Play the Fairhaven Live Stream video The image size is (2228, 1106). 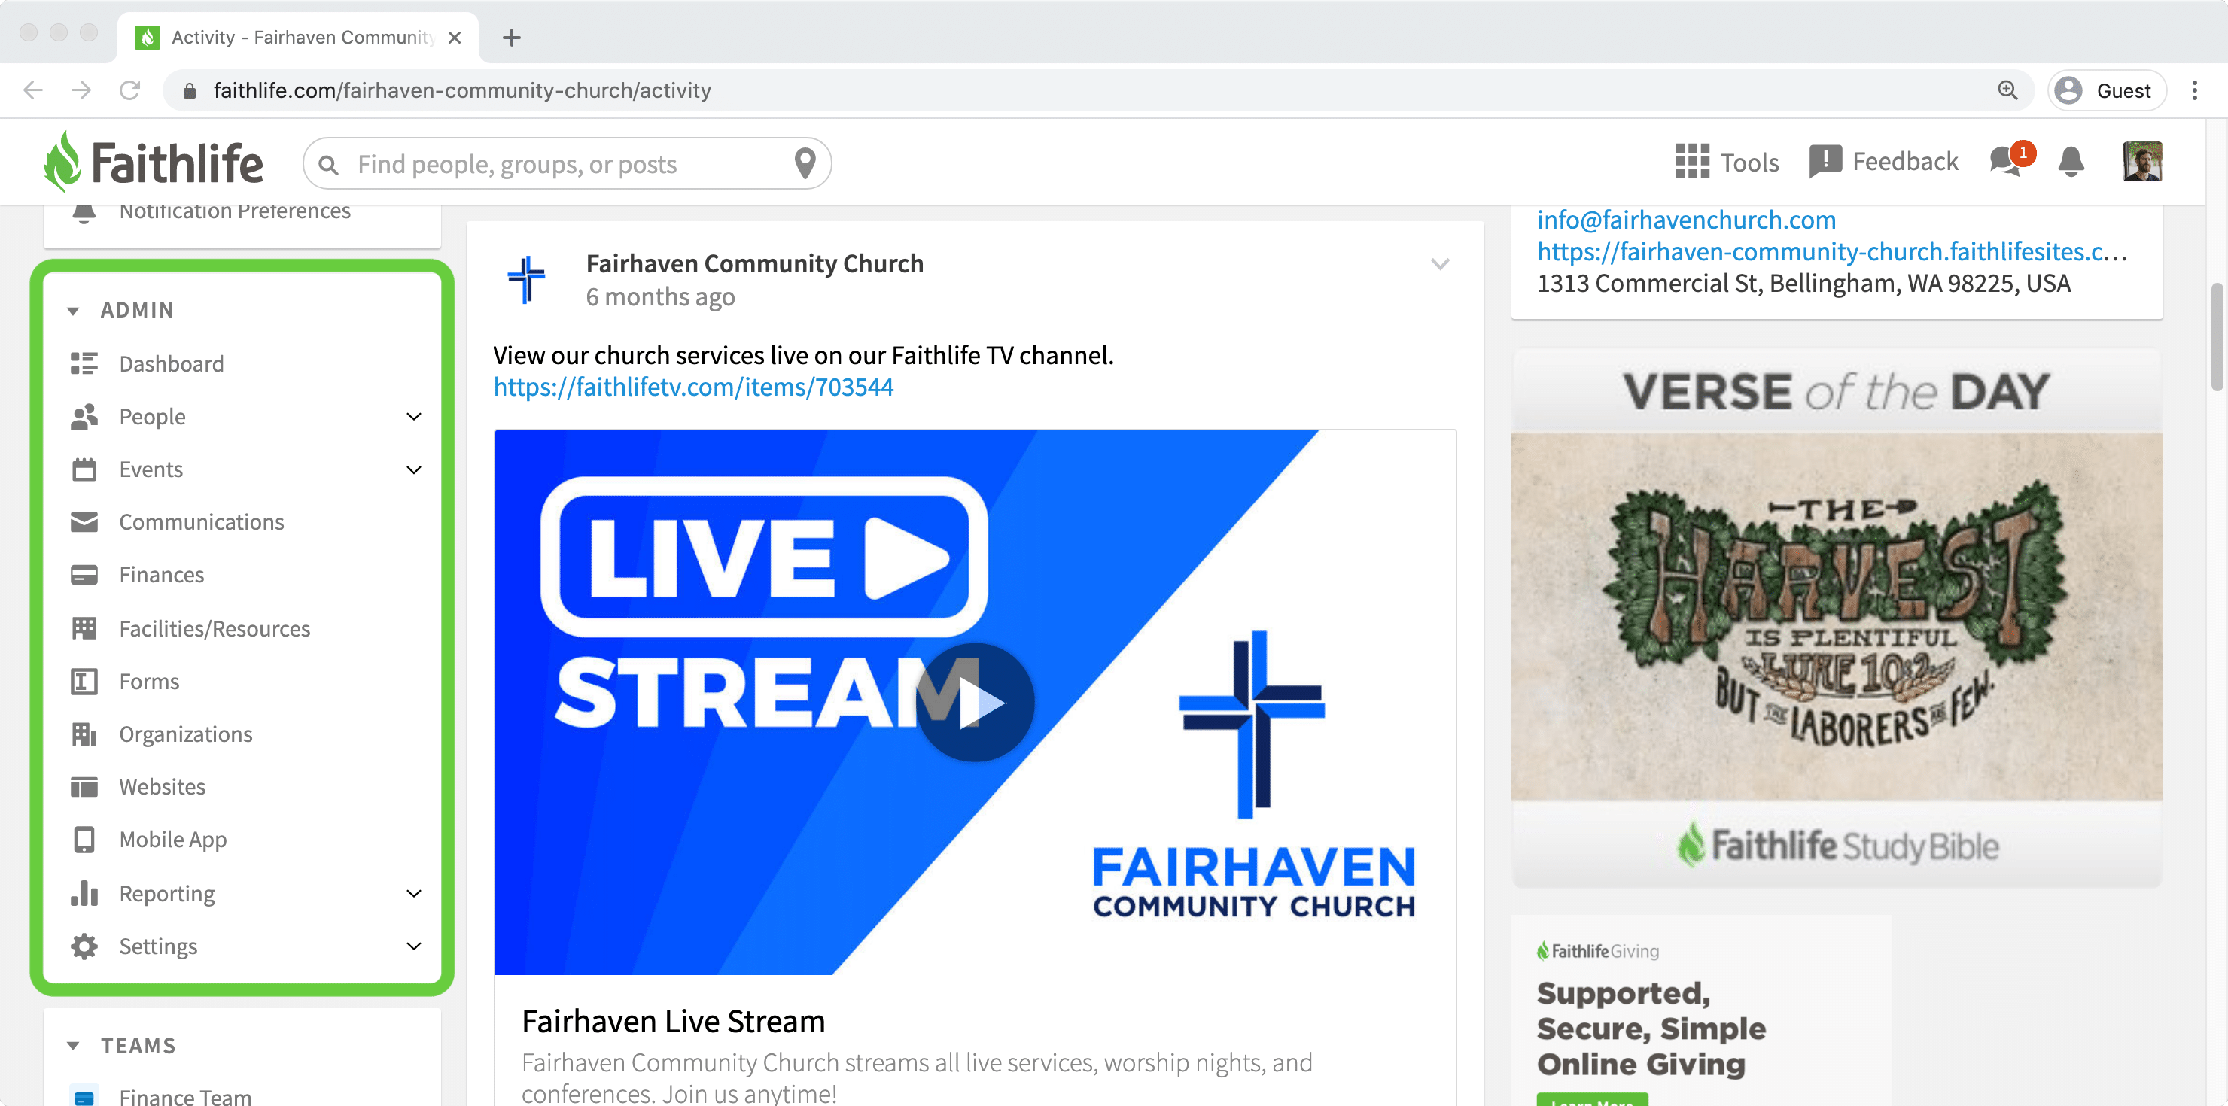(975, 701)
